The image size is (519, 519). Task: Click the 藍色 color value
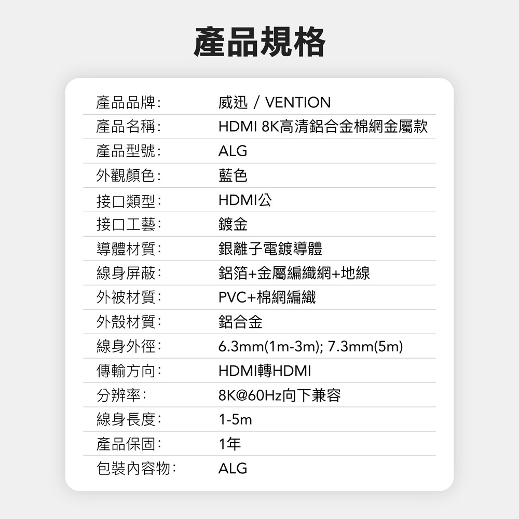pyautogui.click(x=233, y=175)
